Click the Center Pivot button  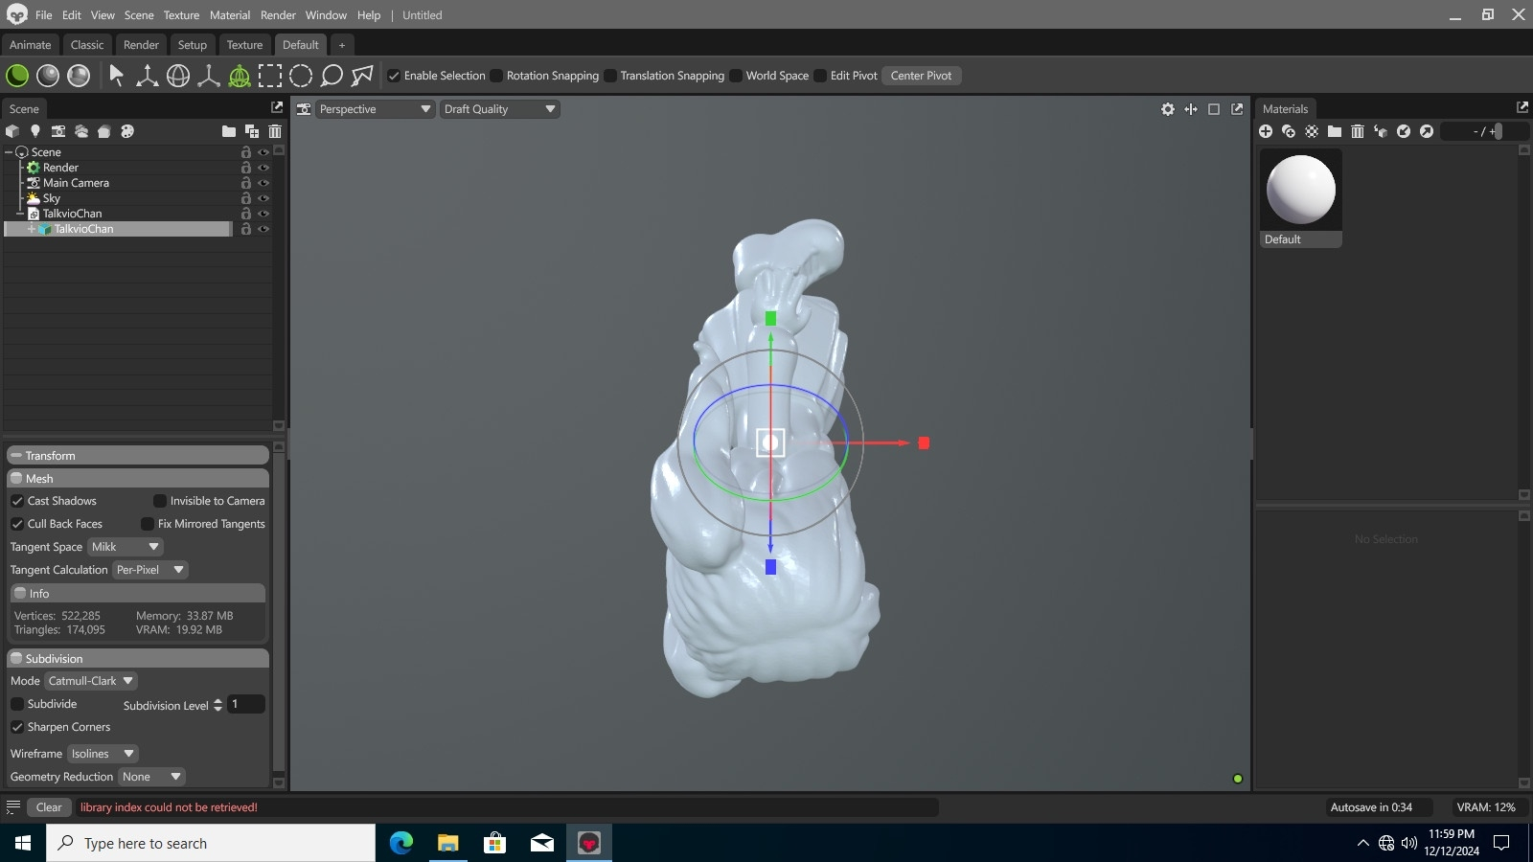tap(922, 76)
